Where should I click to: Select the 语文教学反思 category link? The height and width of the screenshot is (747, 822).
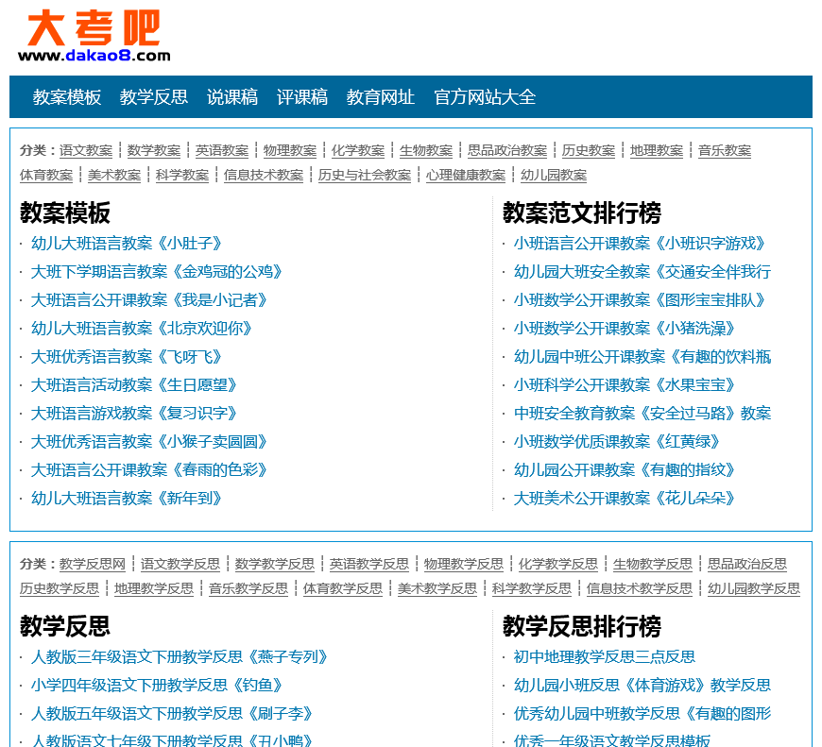point(180,564)
